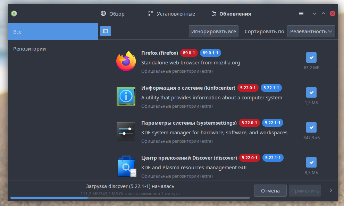Viewport: 344px width, 206px height.
Task: Click the green download app icon in titlebar
Action: pyautogui.click(x=14, y=14)
